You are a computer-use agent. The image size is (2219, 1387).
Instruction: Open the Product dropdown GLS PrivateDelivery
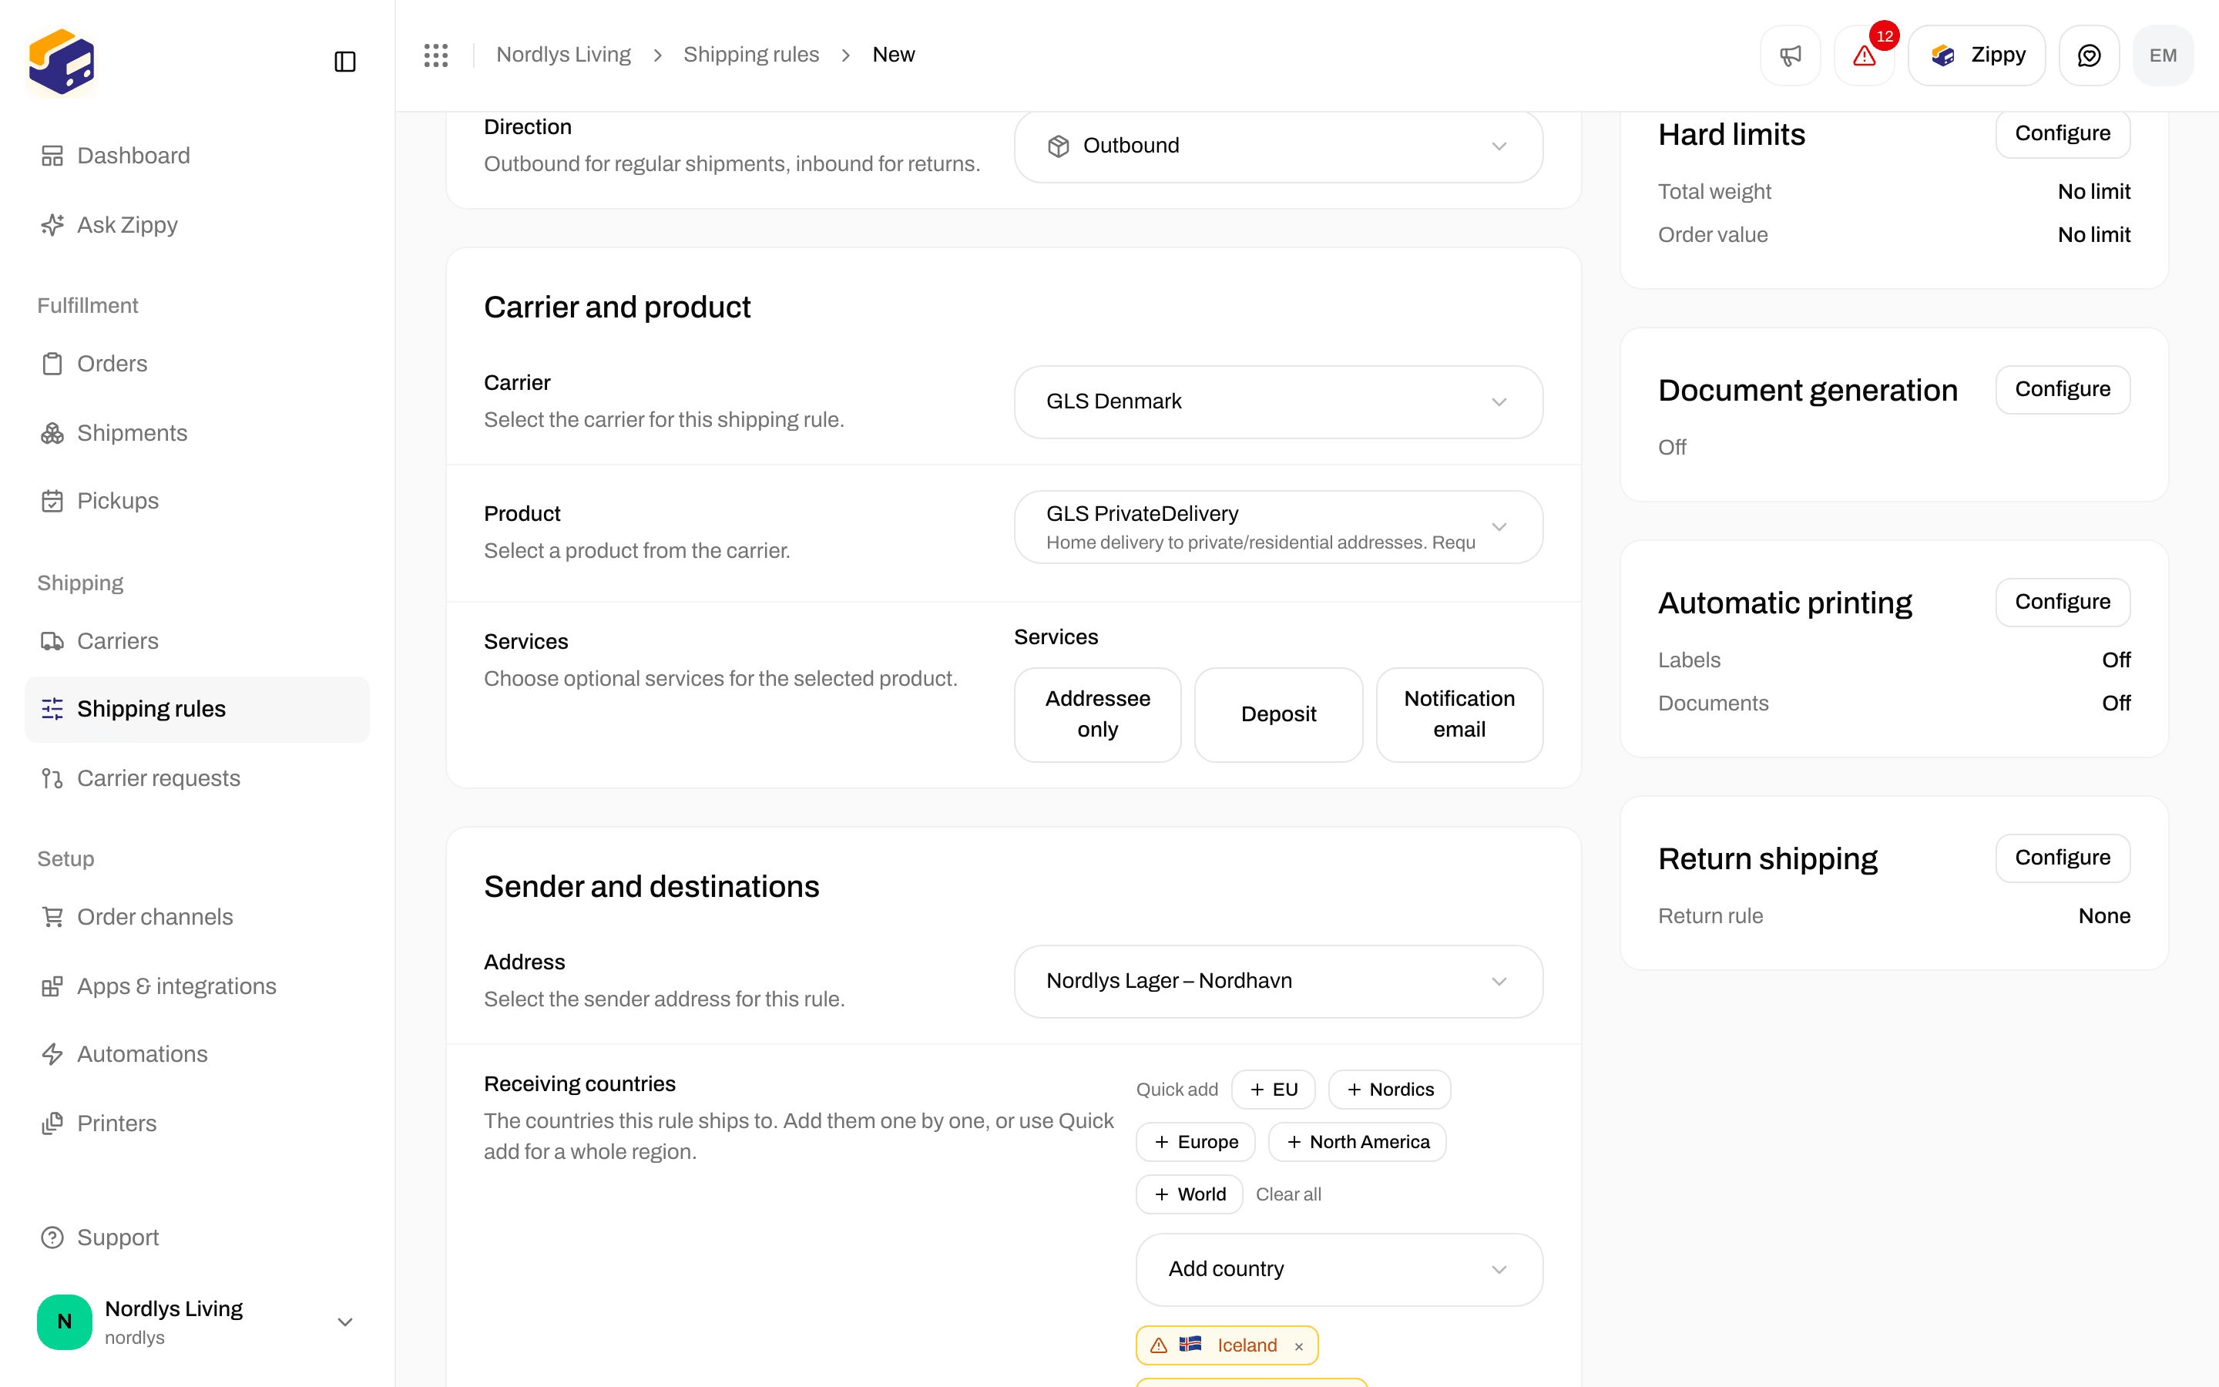(x=1278, y=528)
